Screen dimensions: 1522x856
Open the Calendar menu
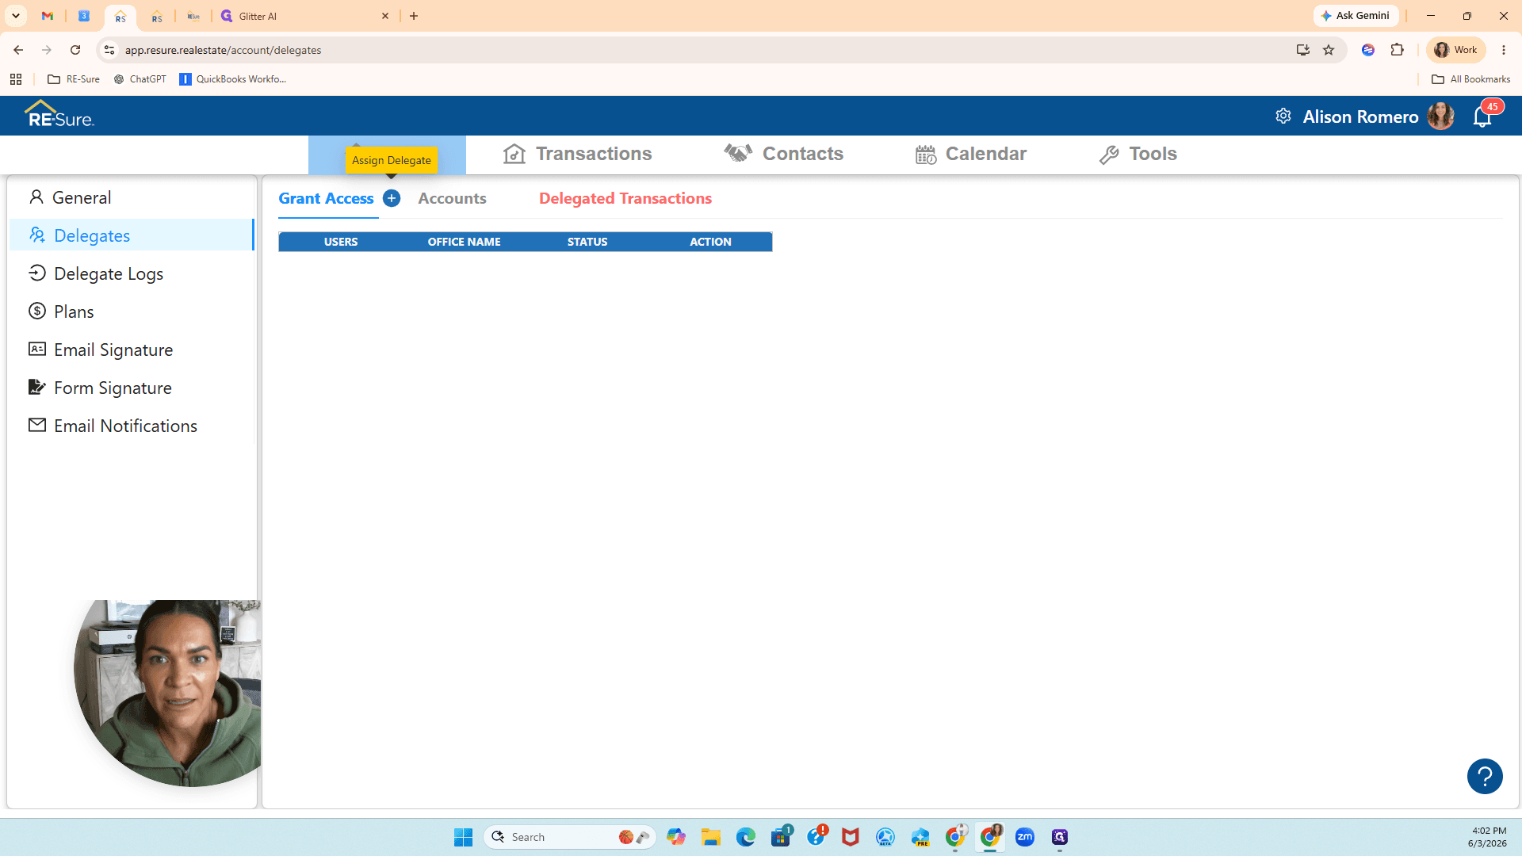tap(971, 154)
